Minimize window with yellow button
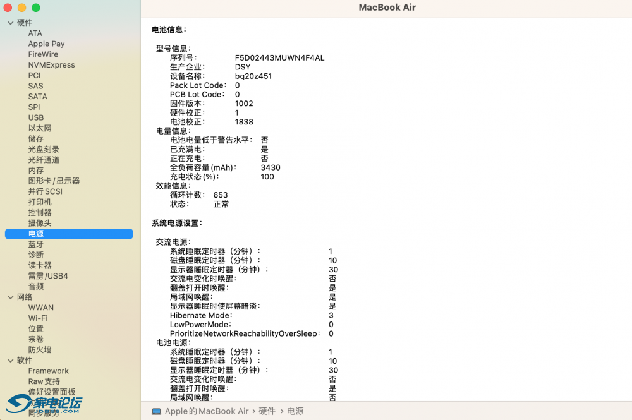Viewport: 632px width, 420px height. tap(21, 8)
